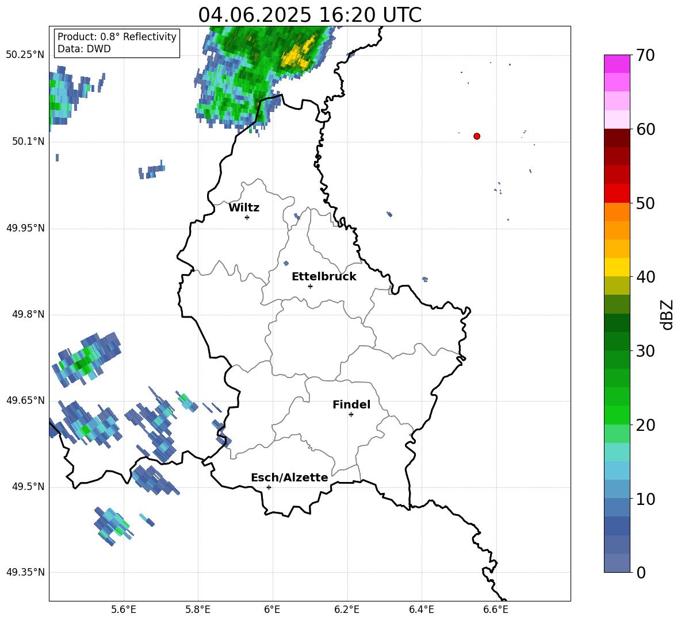This screenshot has height=621, width=681.
Task: Click the cross marker below Esch/Alzette
Action: [269, 487]
